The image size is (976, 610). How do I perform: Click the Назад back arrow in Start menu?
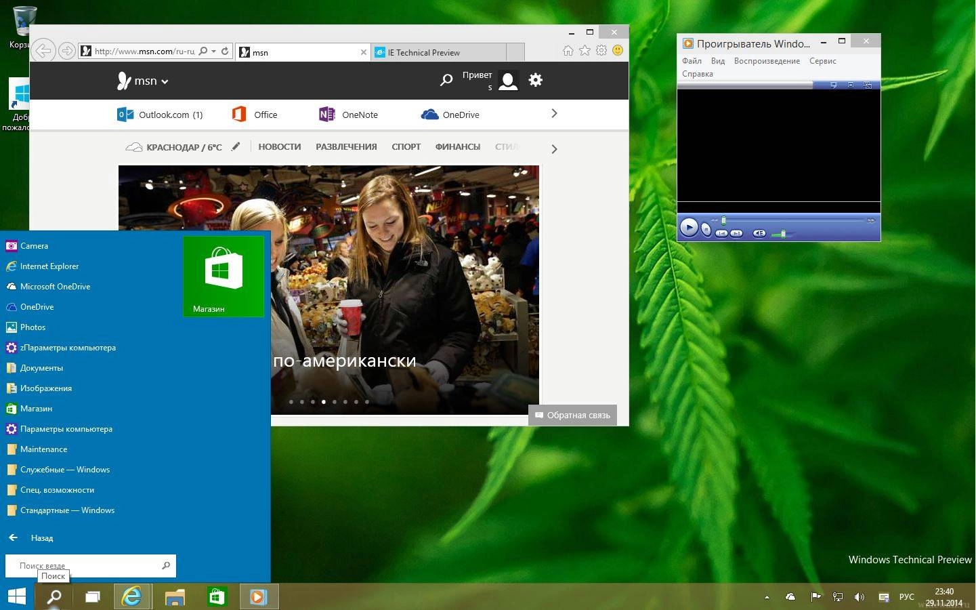tap(13, 537)
